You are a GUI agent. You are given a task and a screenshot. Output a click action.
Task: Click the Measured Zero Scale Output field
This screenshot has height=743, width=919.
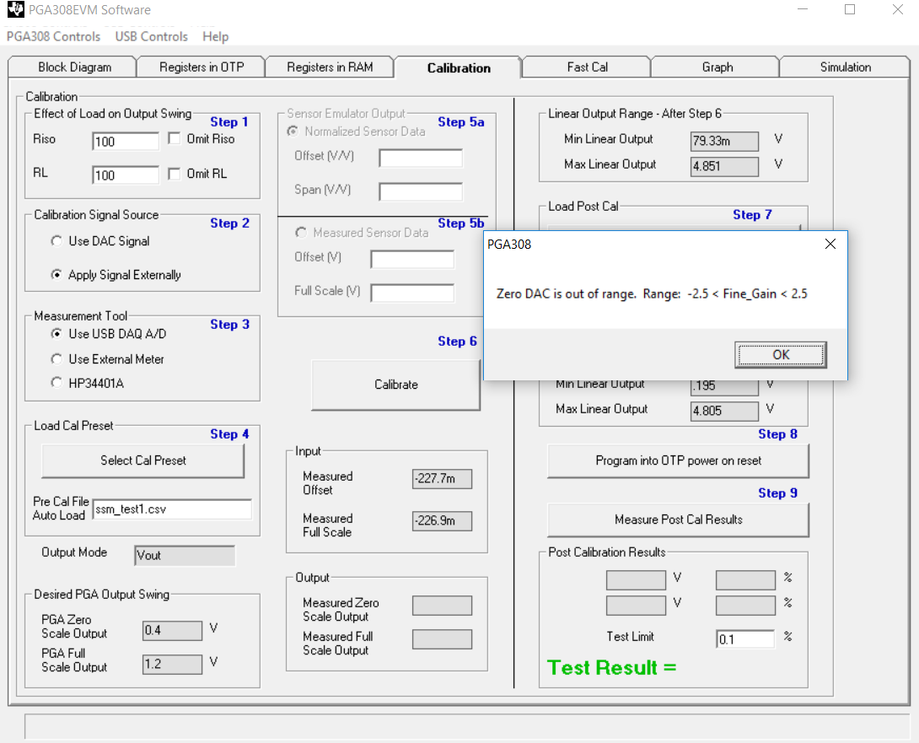pyautogui.click(x=442, y=606)
